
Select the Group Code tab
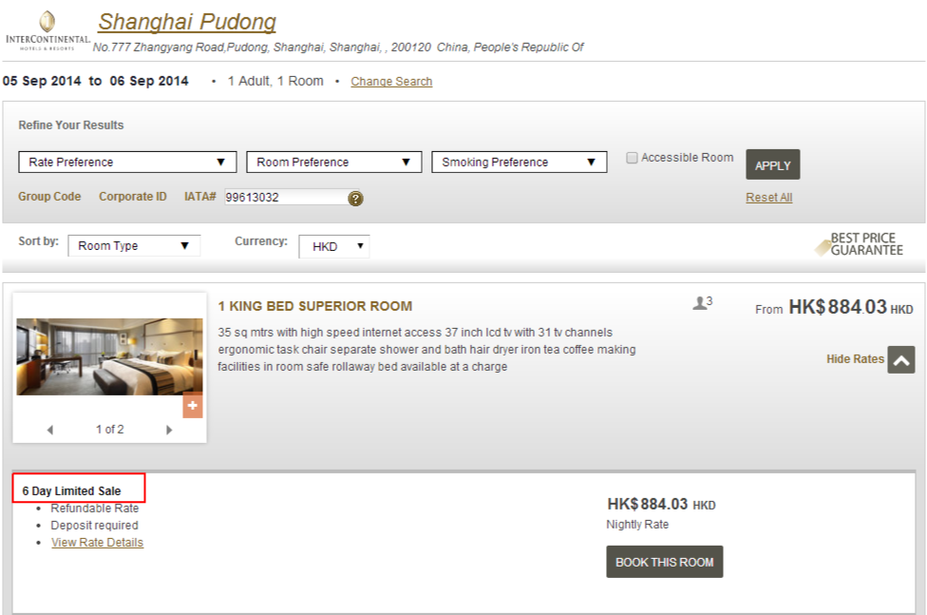(49, 197)
